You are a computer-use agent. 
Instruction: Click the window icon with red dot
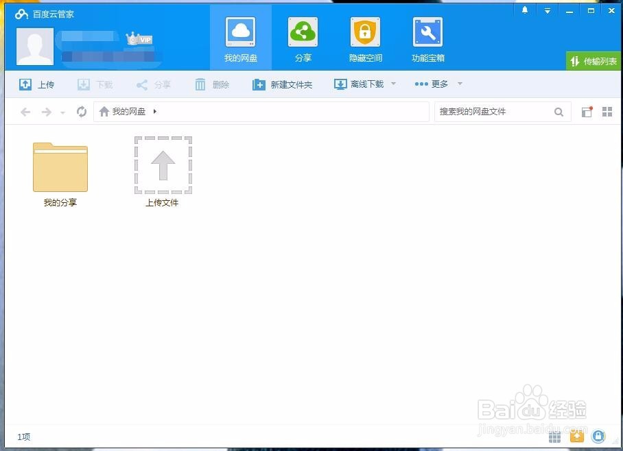[587, 112]
